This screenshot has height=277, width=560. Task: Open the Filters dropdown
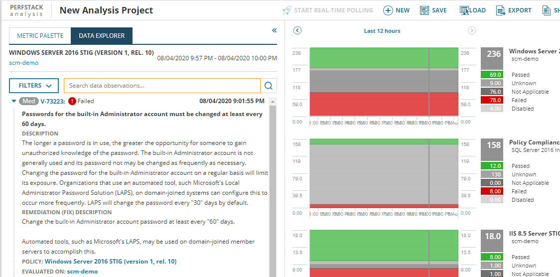tap(34, 86)
